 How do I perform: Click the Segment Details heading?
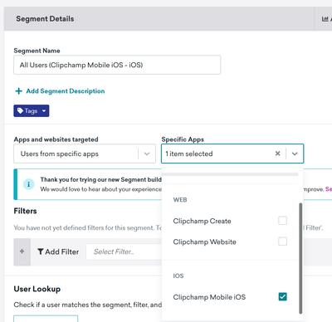[x=45, y=19]
